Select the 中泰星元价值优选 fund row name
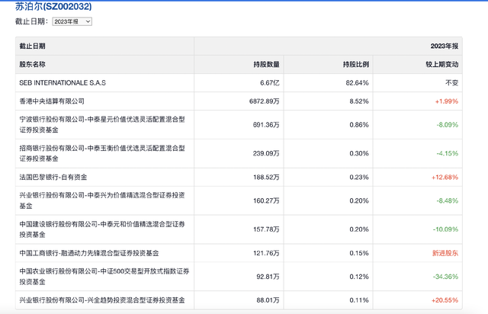488x314 pixels. (102, 124)
